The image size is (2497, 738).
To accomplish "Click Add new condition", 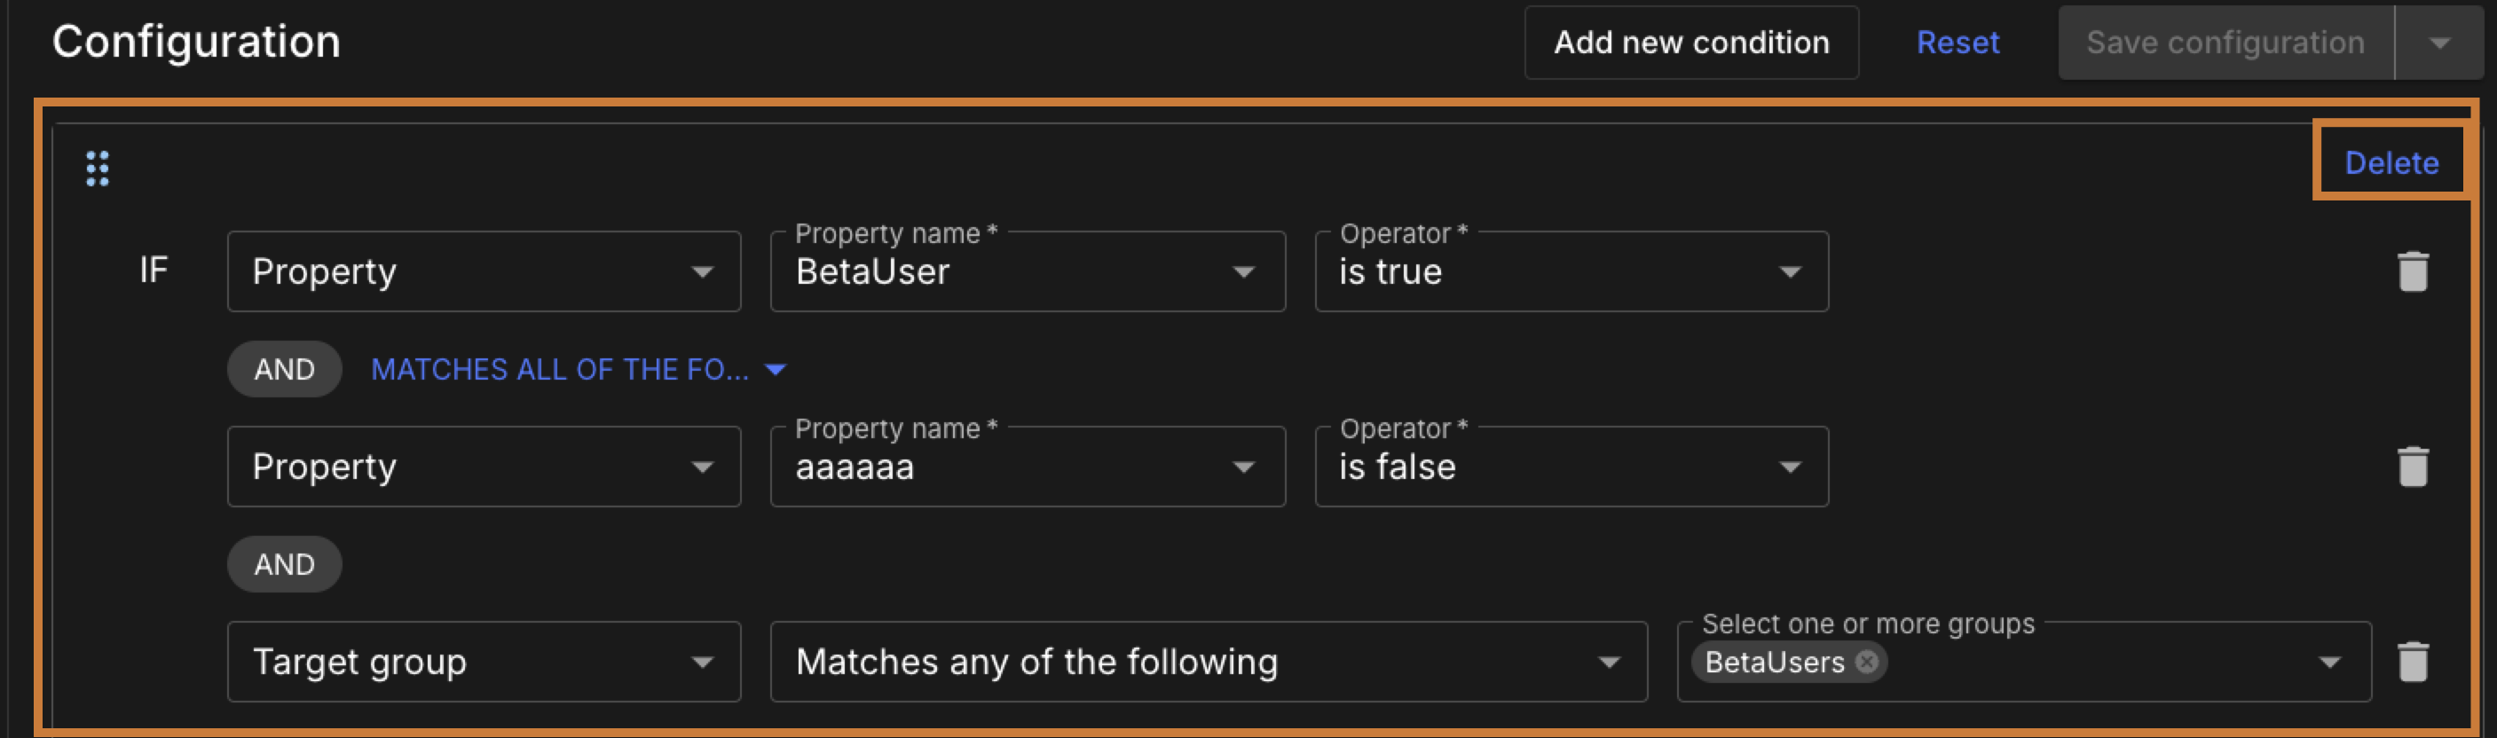I will click(x=1691, y=43).
